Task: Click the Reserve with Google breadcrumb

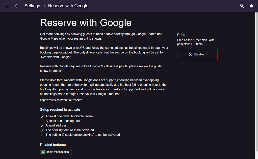Action: click(x=68, y=6)
